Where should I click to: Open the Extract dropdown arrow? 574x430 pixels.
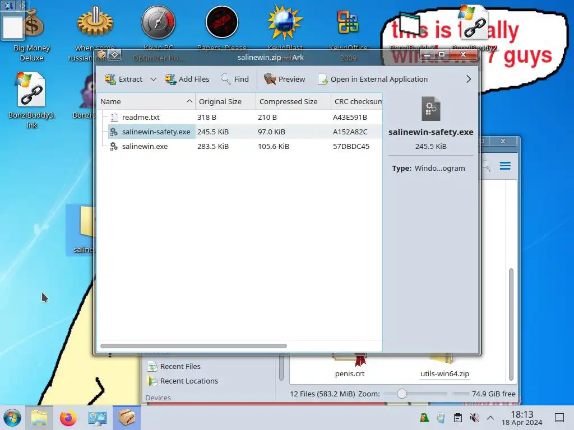tap(154, 80)
